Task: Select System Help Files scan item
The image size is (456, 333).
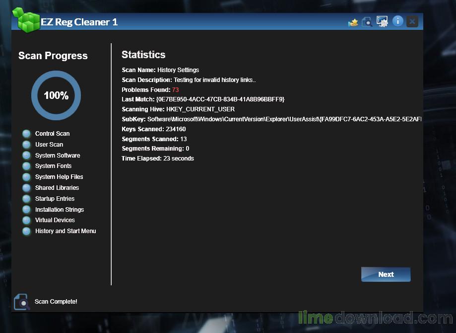Action: [x=59, y=177]
